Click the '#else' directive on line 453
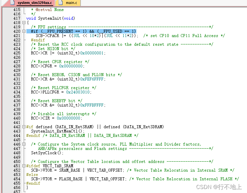Viewport: 247px width, 193px height. pos(32,175)
